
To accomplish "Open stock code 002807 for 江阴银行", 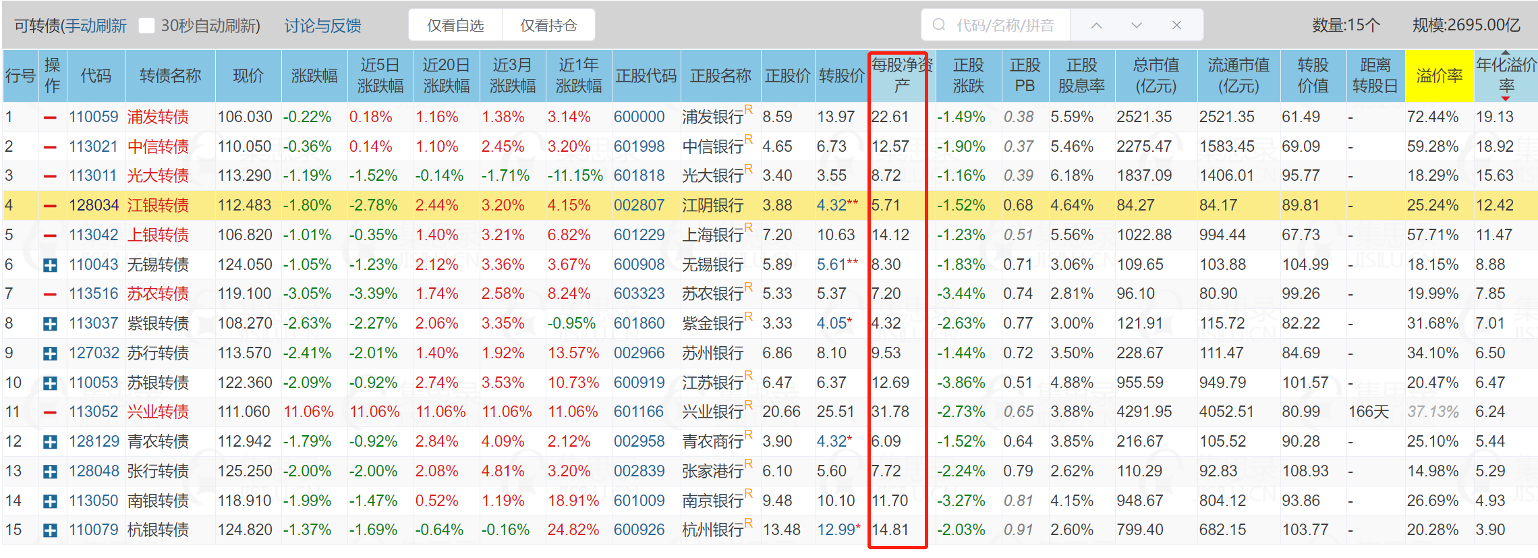I will point(639,205).
